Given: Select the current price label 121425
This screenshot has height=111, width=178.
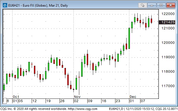Looking at the screenshot, I should (167, 22).
